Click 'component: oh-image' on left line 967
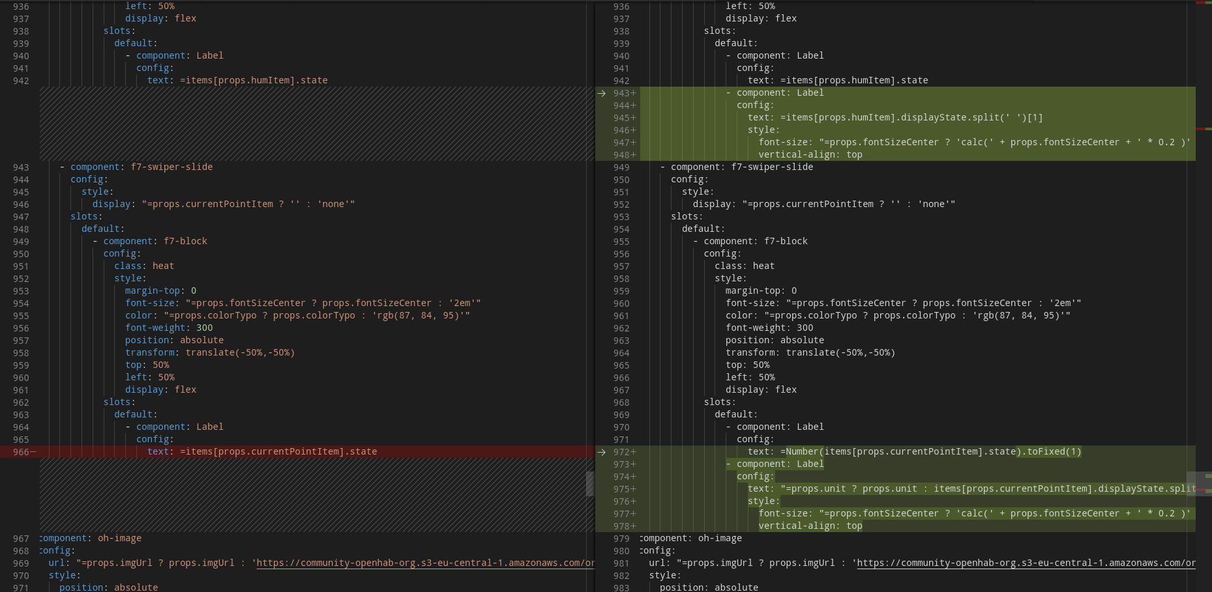Viewport: 1212px width, 592px height. point(90,539)
